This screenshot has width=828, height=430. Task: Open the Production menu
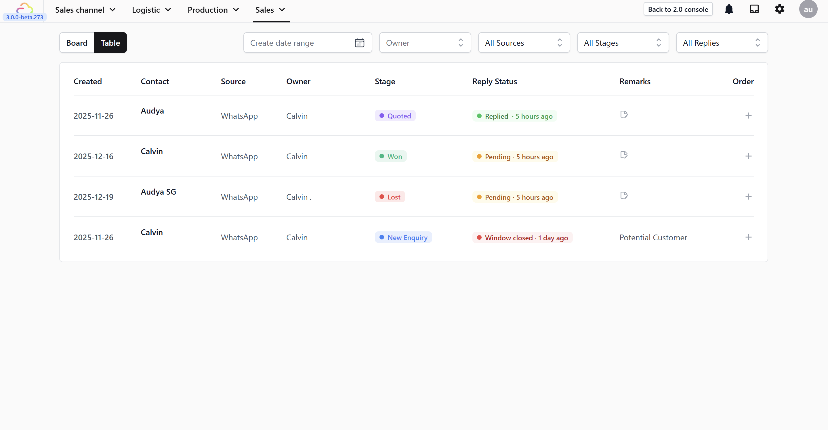tap(213, 10)
